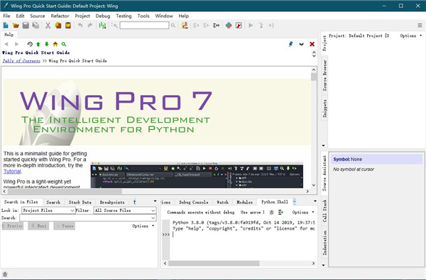Expand the Filter All Source Files dropdown
The image size is (426, 280).
(x=125, y=211)
